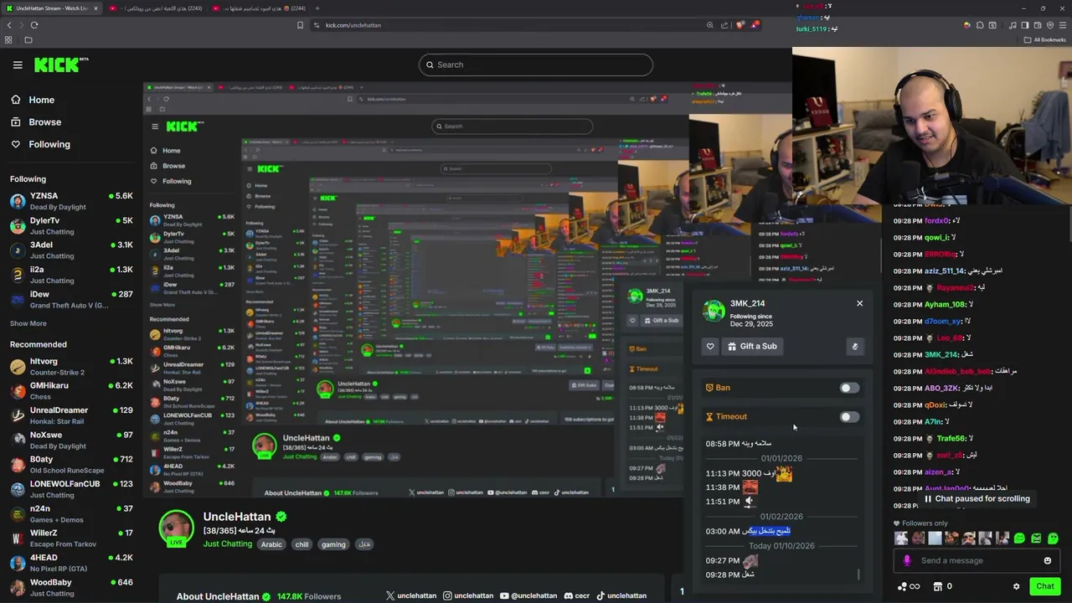Switch to YouTube tab numbered 2243

coord(156,8)
